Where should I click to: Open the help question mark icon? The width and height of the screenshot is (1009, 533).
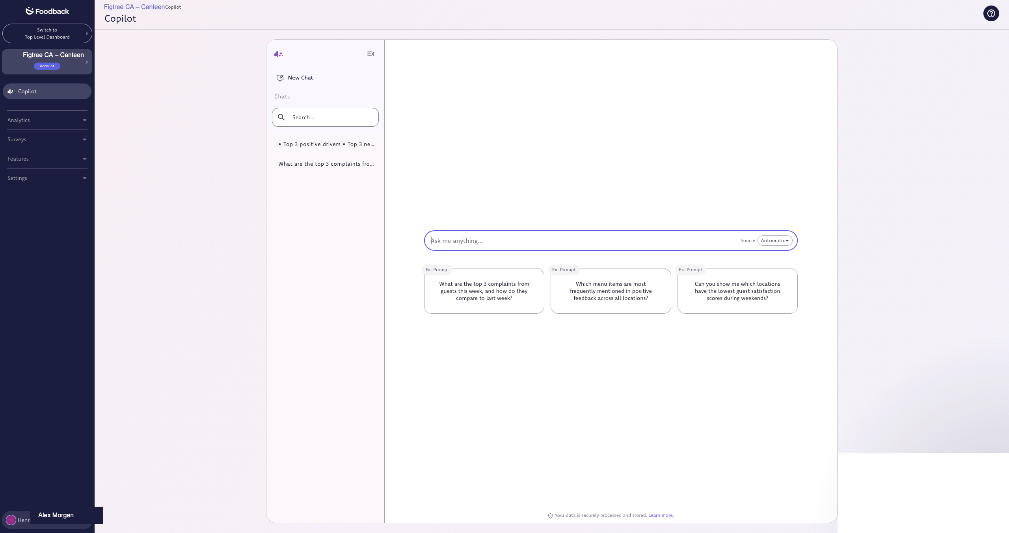pos(991,13)
